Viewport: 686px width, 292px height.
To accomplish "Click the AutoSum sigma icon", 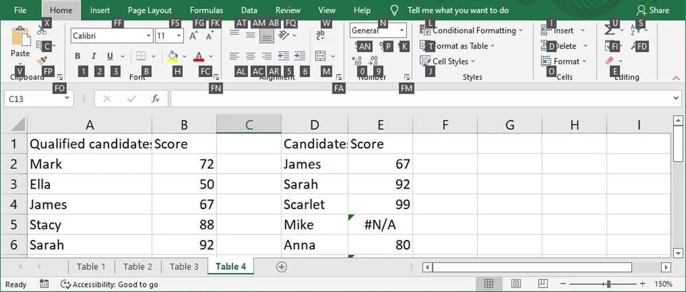I will click(x=609, y=30).
